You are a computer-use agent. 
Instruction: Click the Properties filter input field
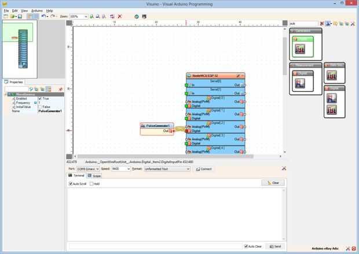(17, 89)
